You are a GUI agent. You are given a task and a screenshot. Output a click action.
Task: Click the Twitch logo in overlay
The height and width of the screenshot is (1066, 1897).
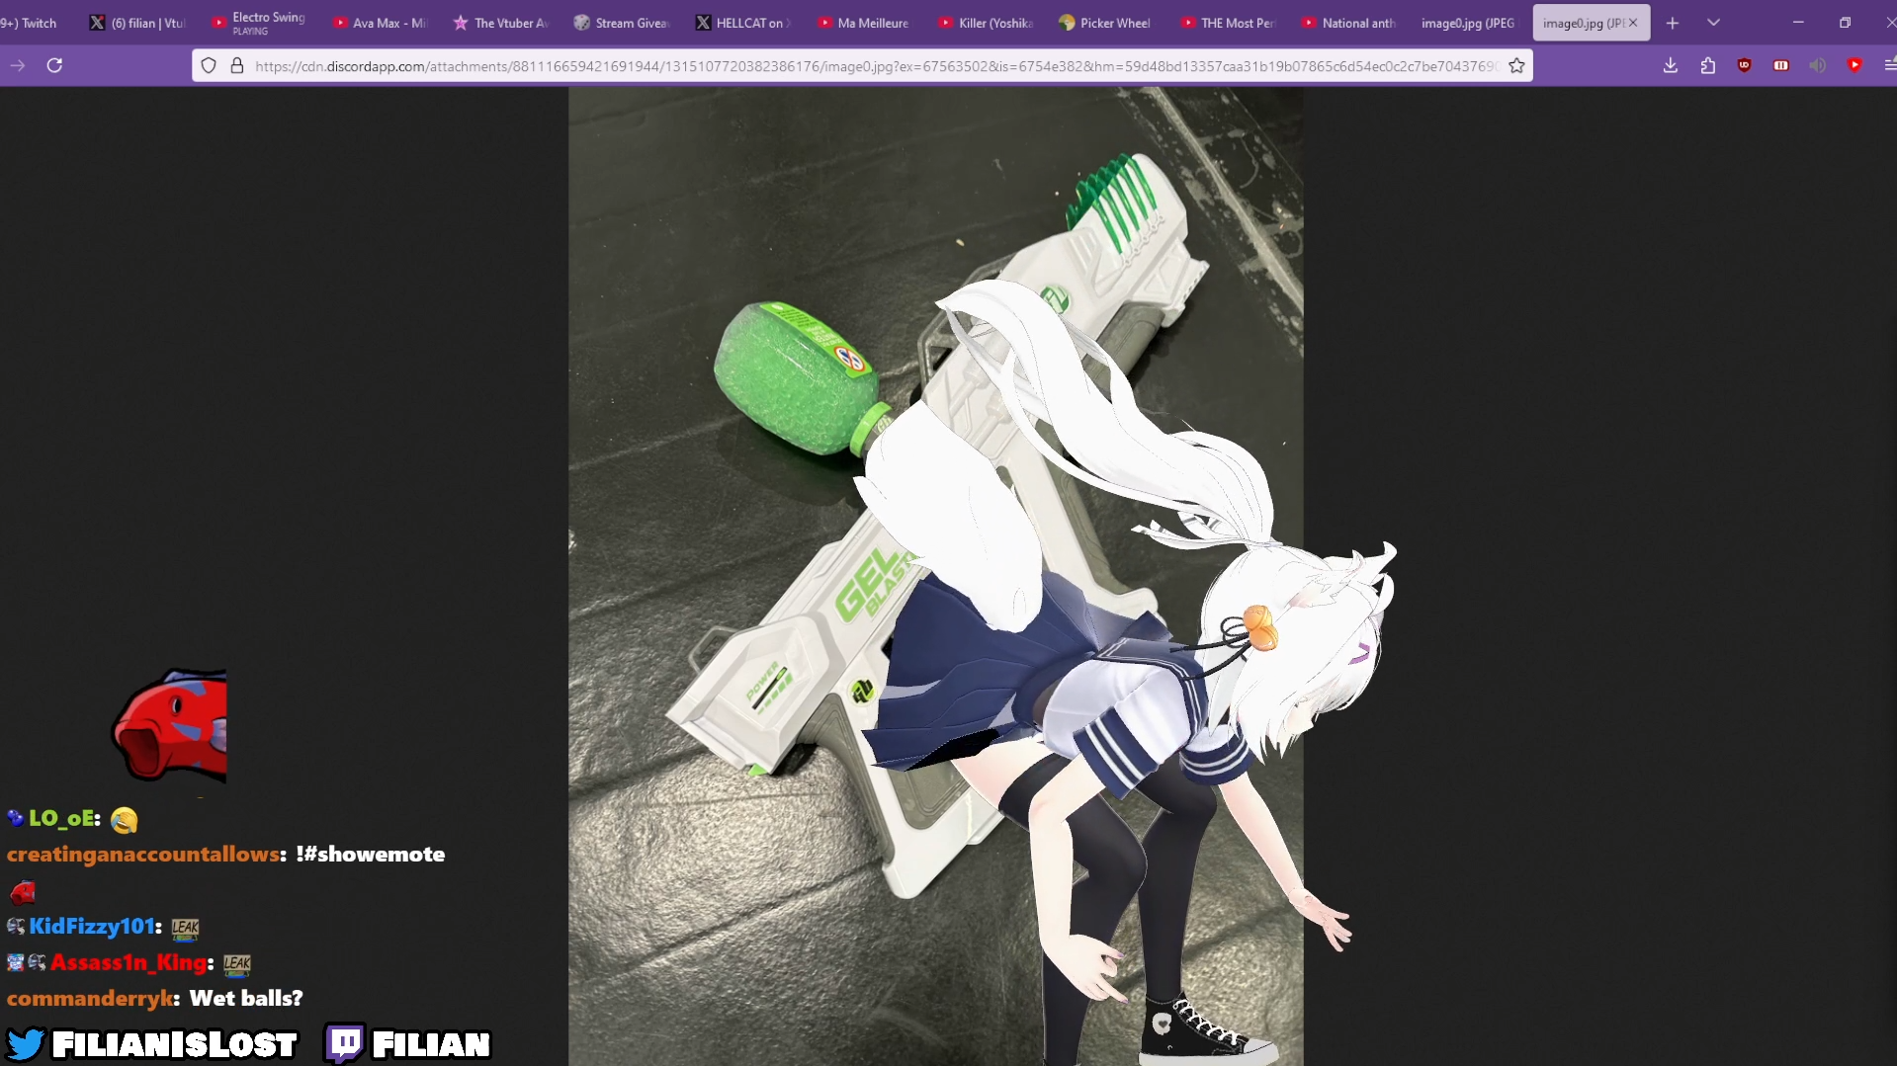(344, 1043)
